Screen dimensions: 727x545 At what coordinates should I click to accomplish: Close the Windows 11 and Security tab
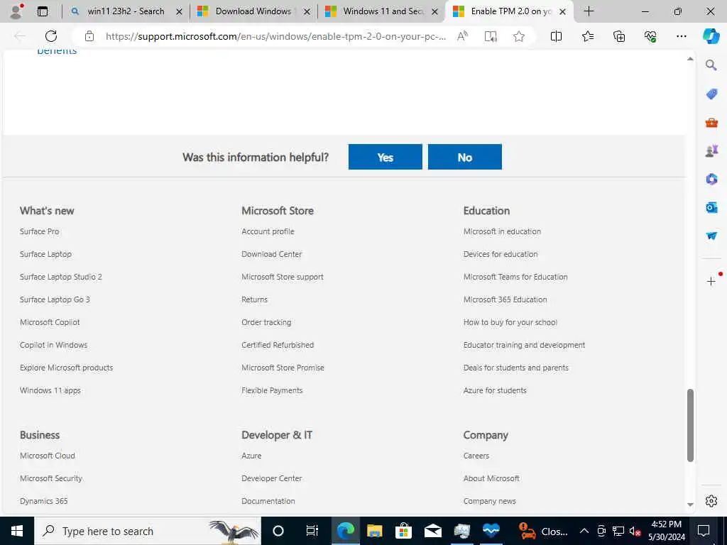[435, 12]
